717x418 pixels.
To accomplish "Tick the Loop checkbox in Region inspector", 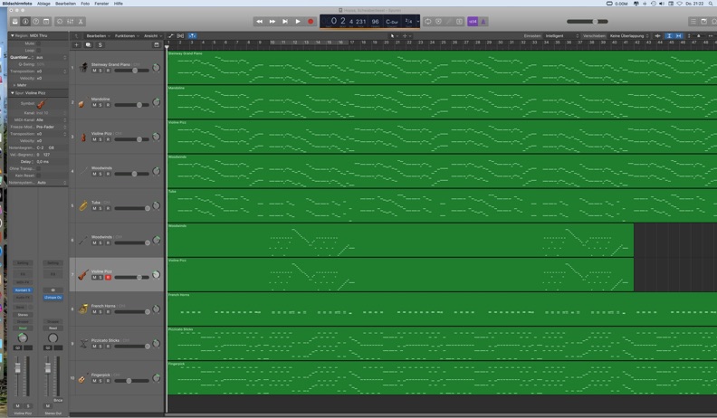I will pyautogui.click(x=38, y=51).
